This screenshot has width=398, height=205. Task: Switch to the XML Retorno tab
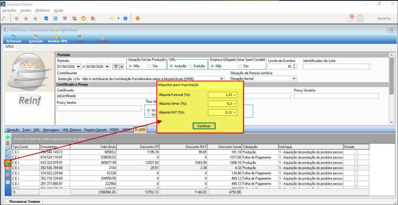71,130
